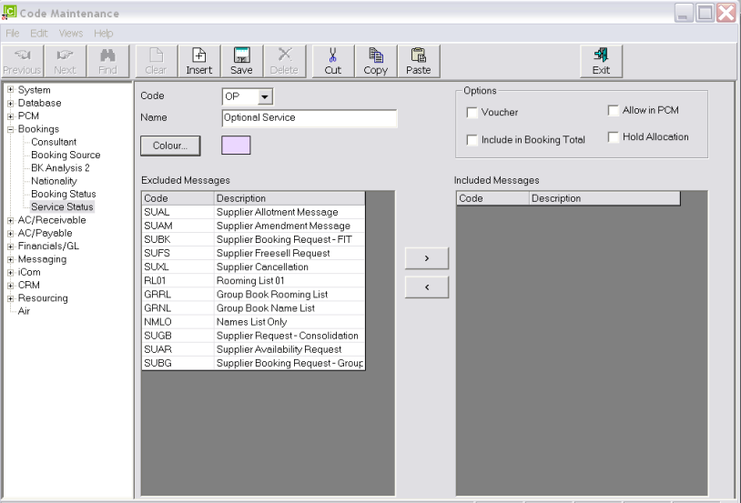Click Excluded Messages Code column header
741x503 pixels.
(x=178, y=198)
